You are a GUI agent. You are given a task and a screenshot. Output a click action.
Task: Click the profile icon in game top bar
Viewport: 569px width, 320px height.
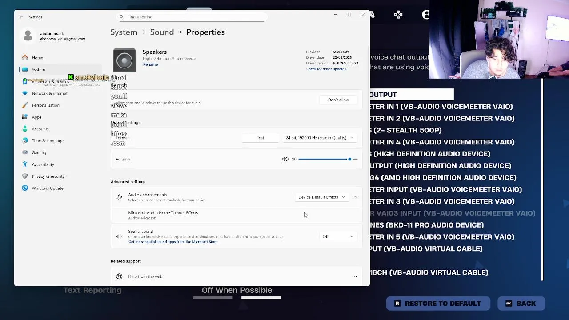[x=425, y=15]
